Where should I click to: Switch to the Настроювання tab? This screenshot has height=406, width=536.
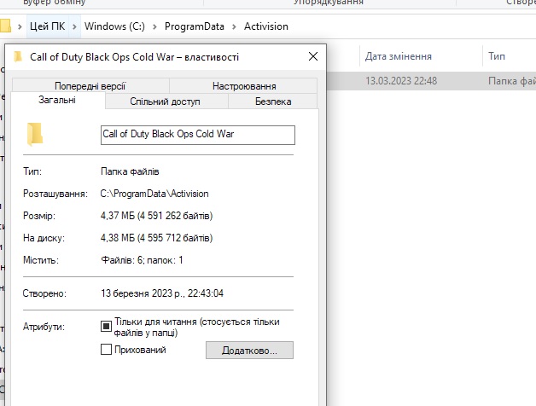click(244, 86)
